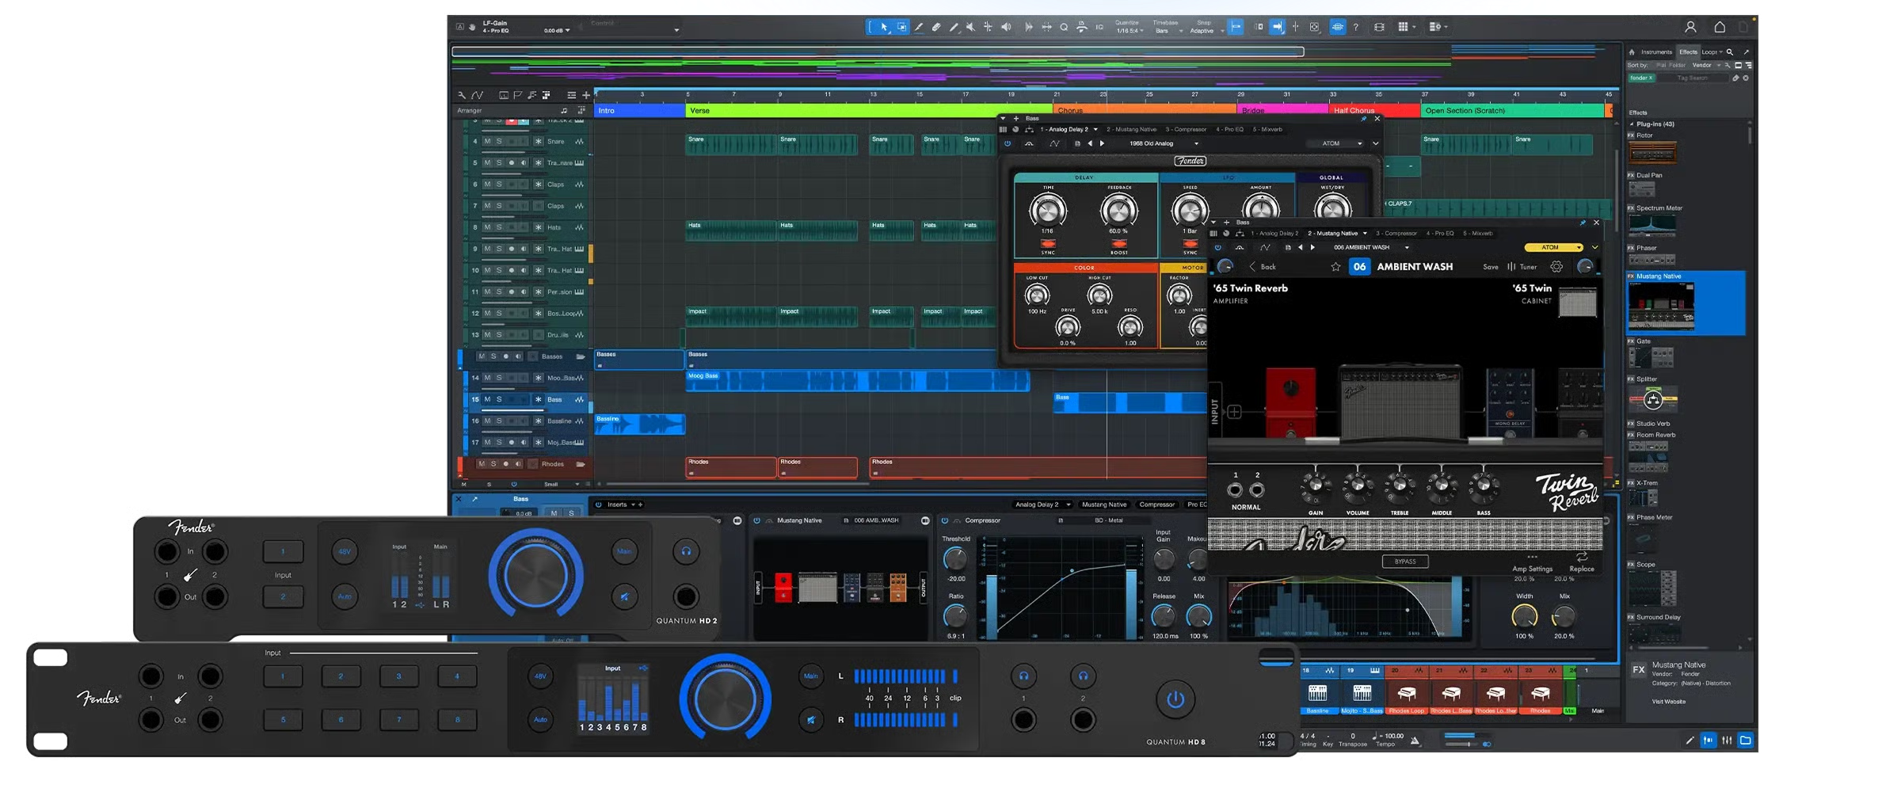Switch to 3 - Compressor tab in Mustang window
Viewport: 1901px width, 792px height.
[x=1396, y=234]
